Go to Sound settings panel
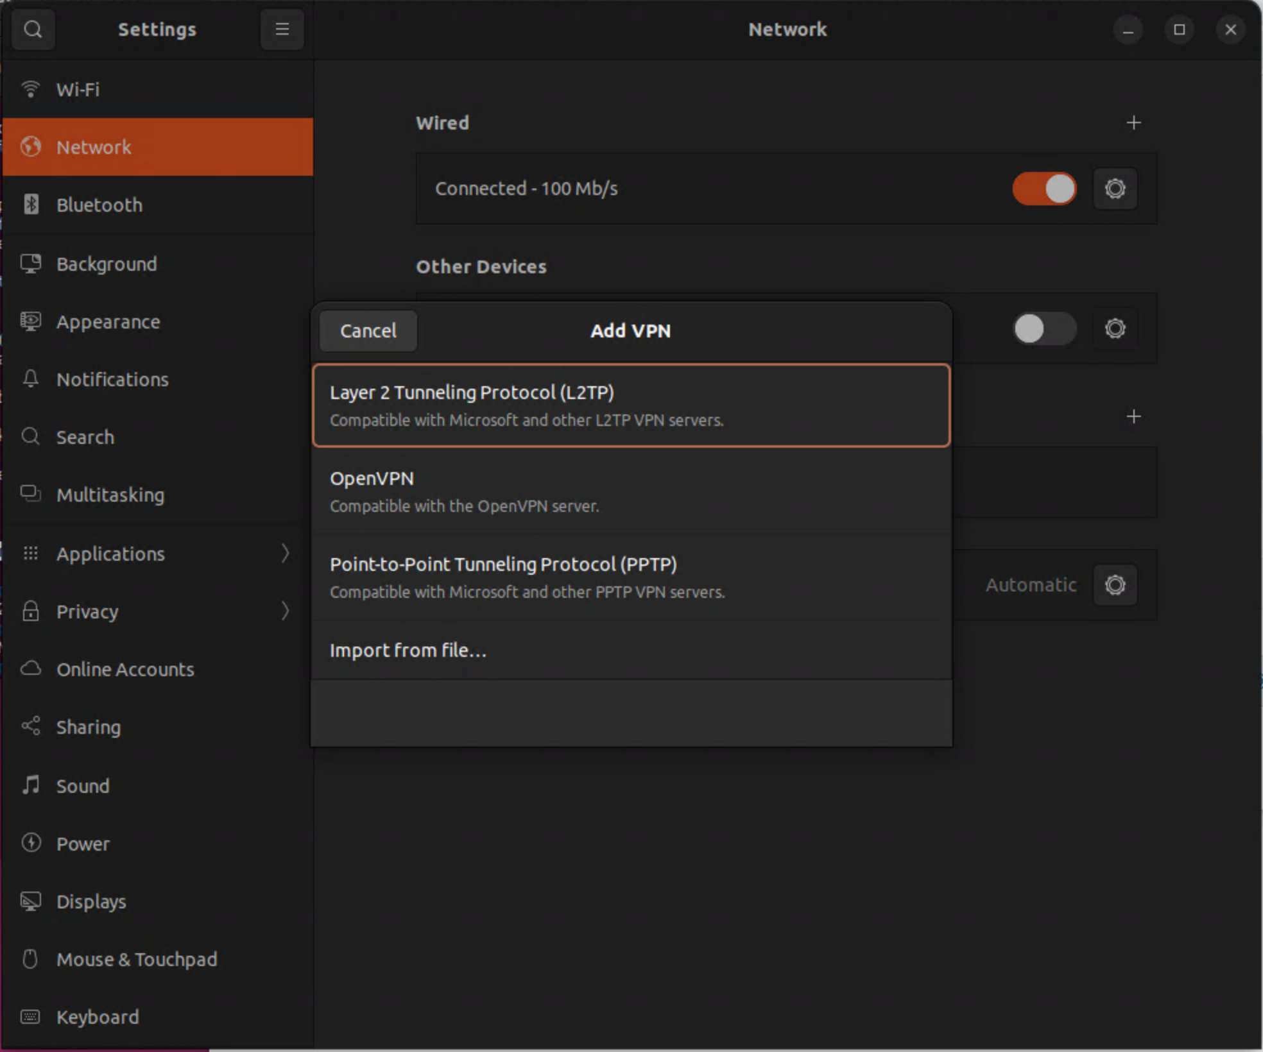1263x1052 pixels. [83, 786]
